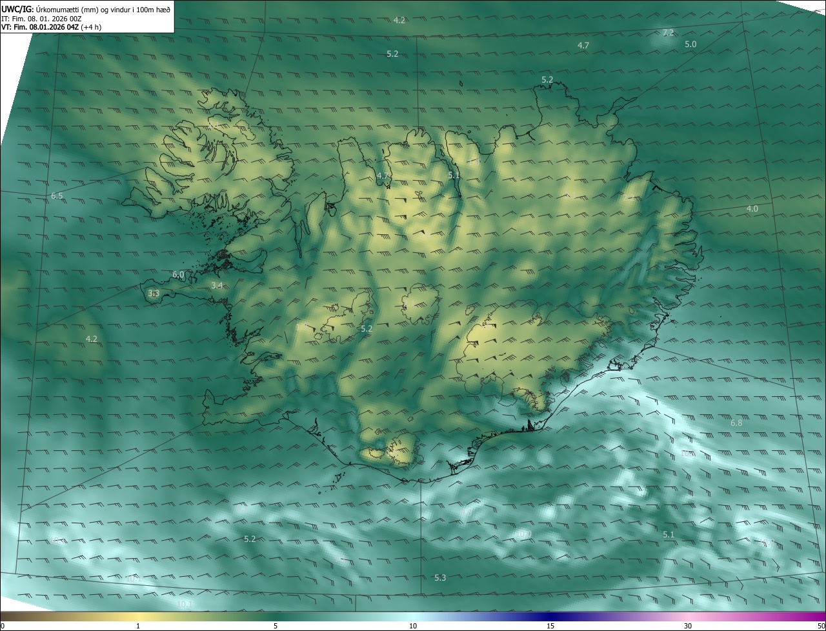Click the 6.0 value label on the map
This screenshot has height=631, width=826.
click(178, 275)
